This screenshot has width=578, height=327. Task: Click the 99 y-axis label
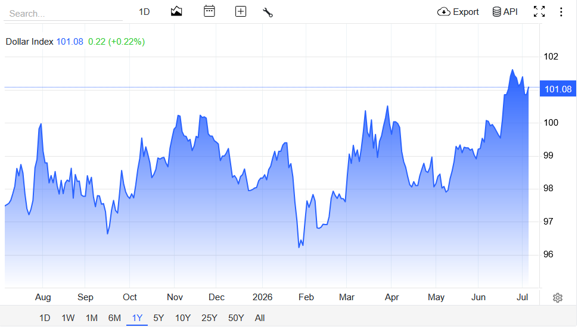548,155
